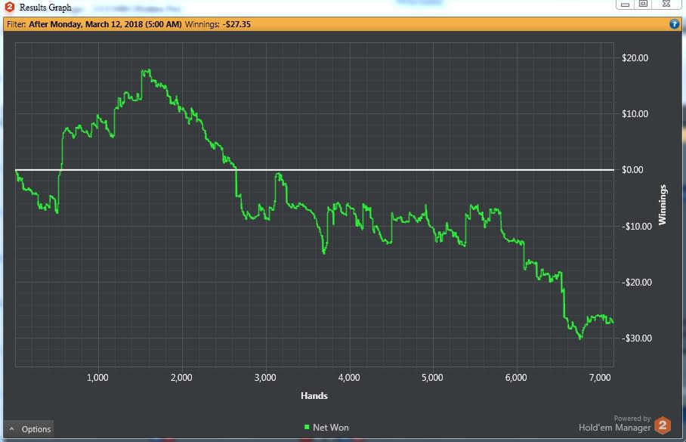The image size is (686, 442).
Task: Click the 1,000 hands axis label
Action: [97, 378]
